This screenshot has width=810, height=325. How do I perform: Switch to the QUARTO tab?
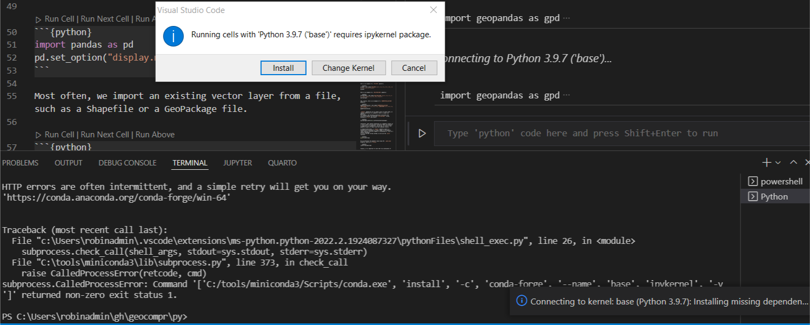click(281, 162)
